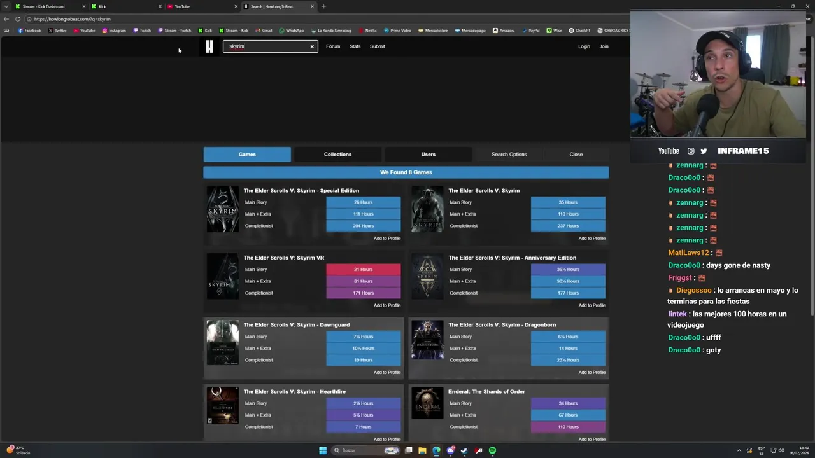This screenshot has height=458, width=815.
Task: Open Skyrim - Hearthfire title link
Action: coord(295,391)
